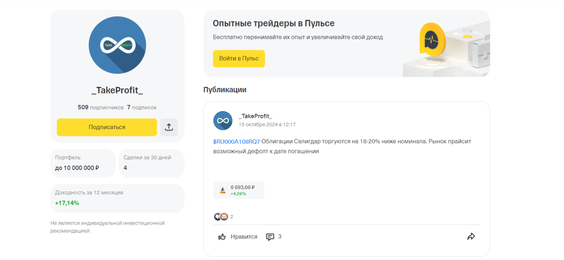The height and width of the screenshot is (260, 564).
Task: Open the 509 подписчиков list
Action: (101, 107)
